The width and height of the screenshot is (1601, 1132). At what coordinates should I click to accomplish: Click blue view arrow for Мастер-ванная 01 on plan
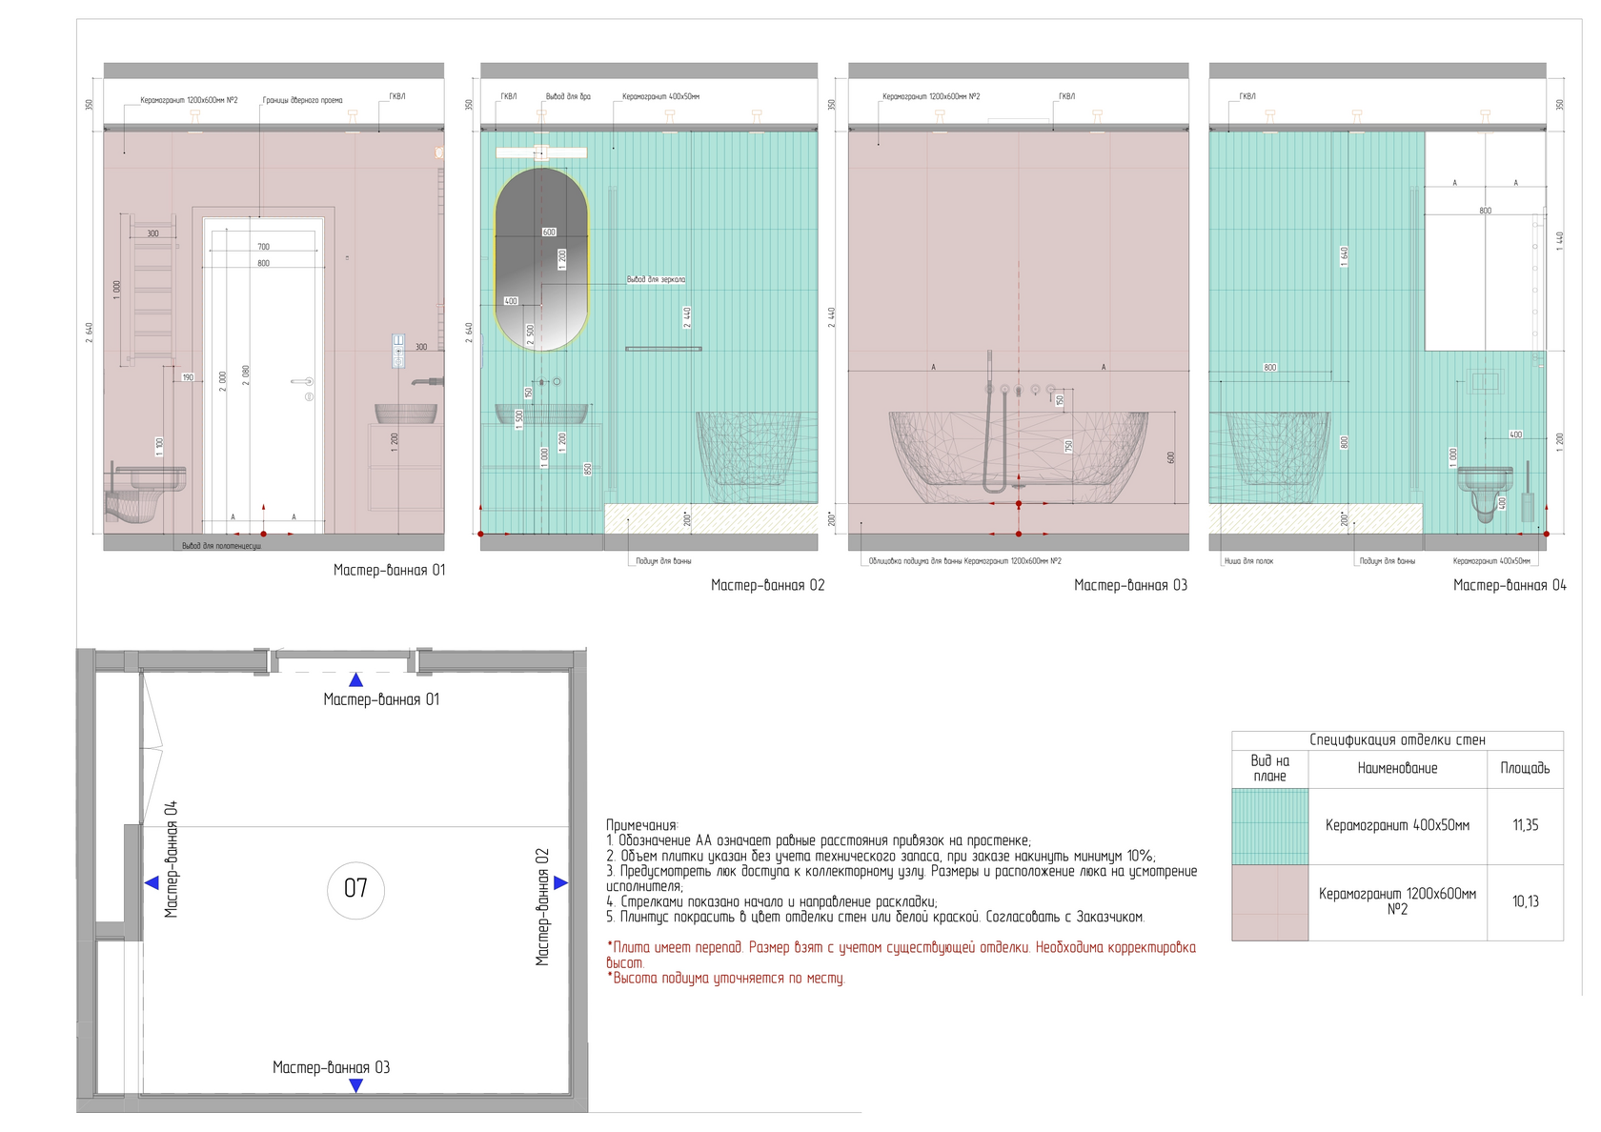[x=355, y=680]
